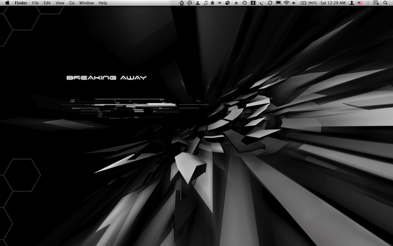This screenshot has height=246, width=393.
Task: Click the round Q menu bar icon
Action: pyautogui.click(x=190, y=3)
